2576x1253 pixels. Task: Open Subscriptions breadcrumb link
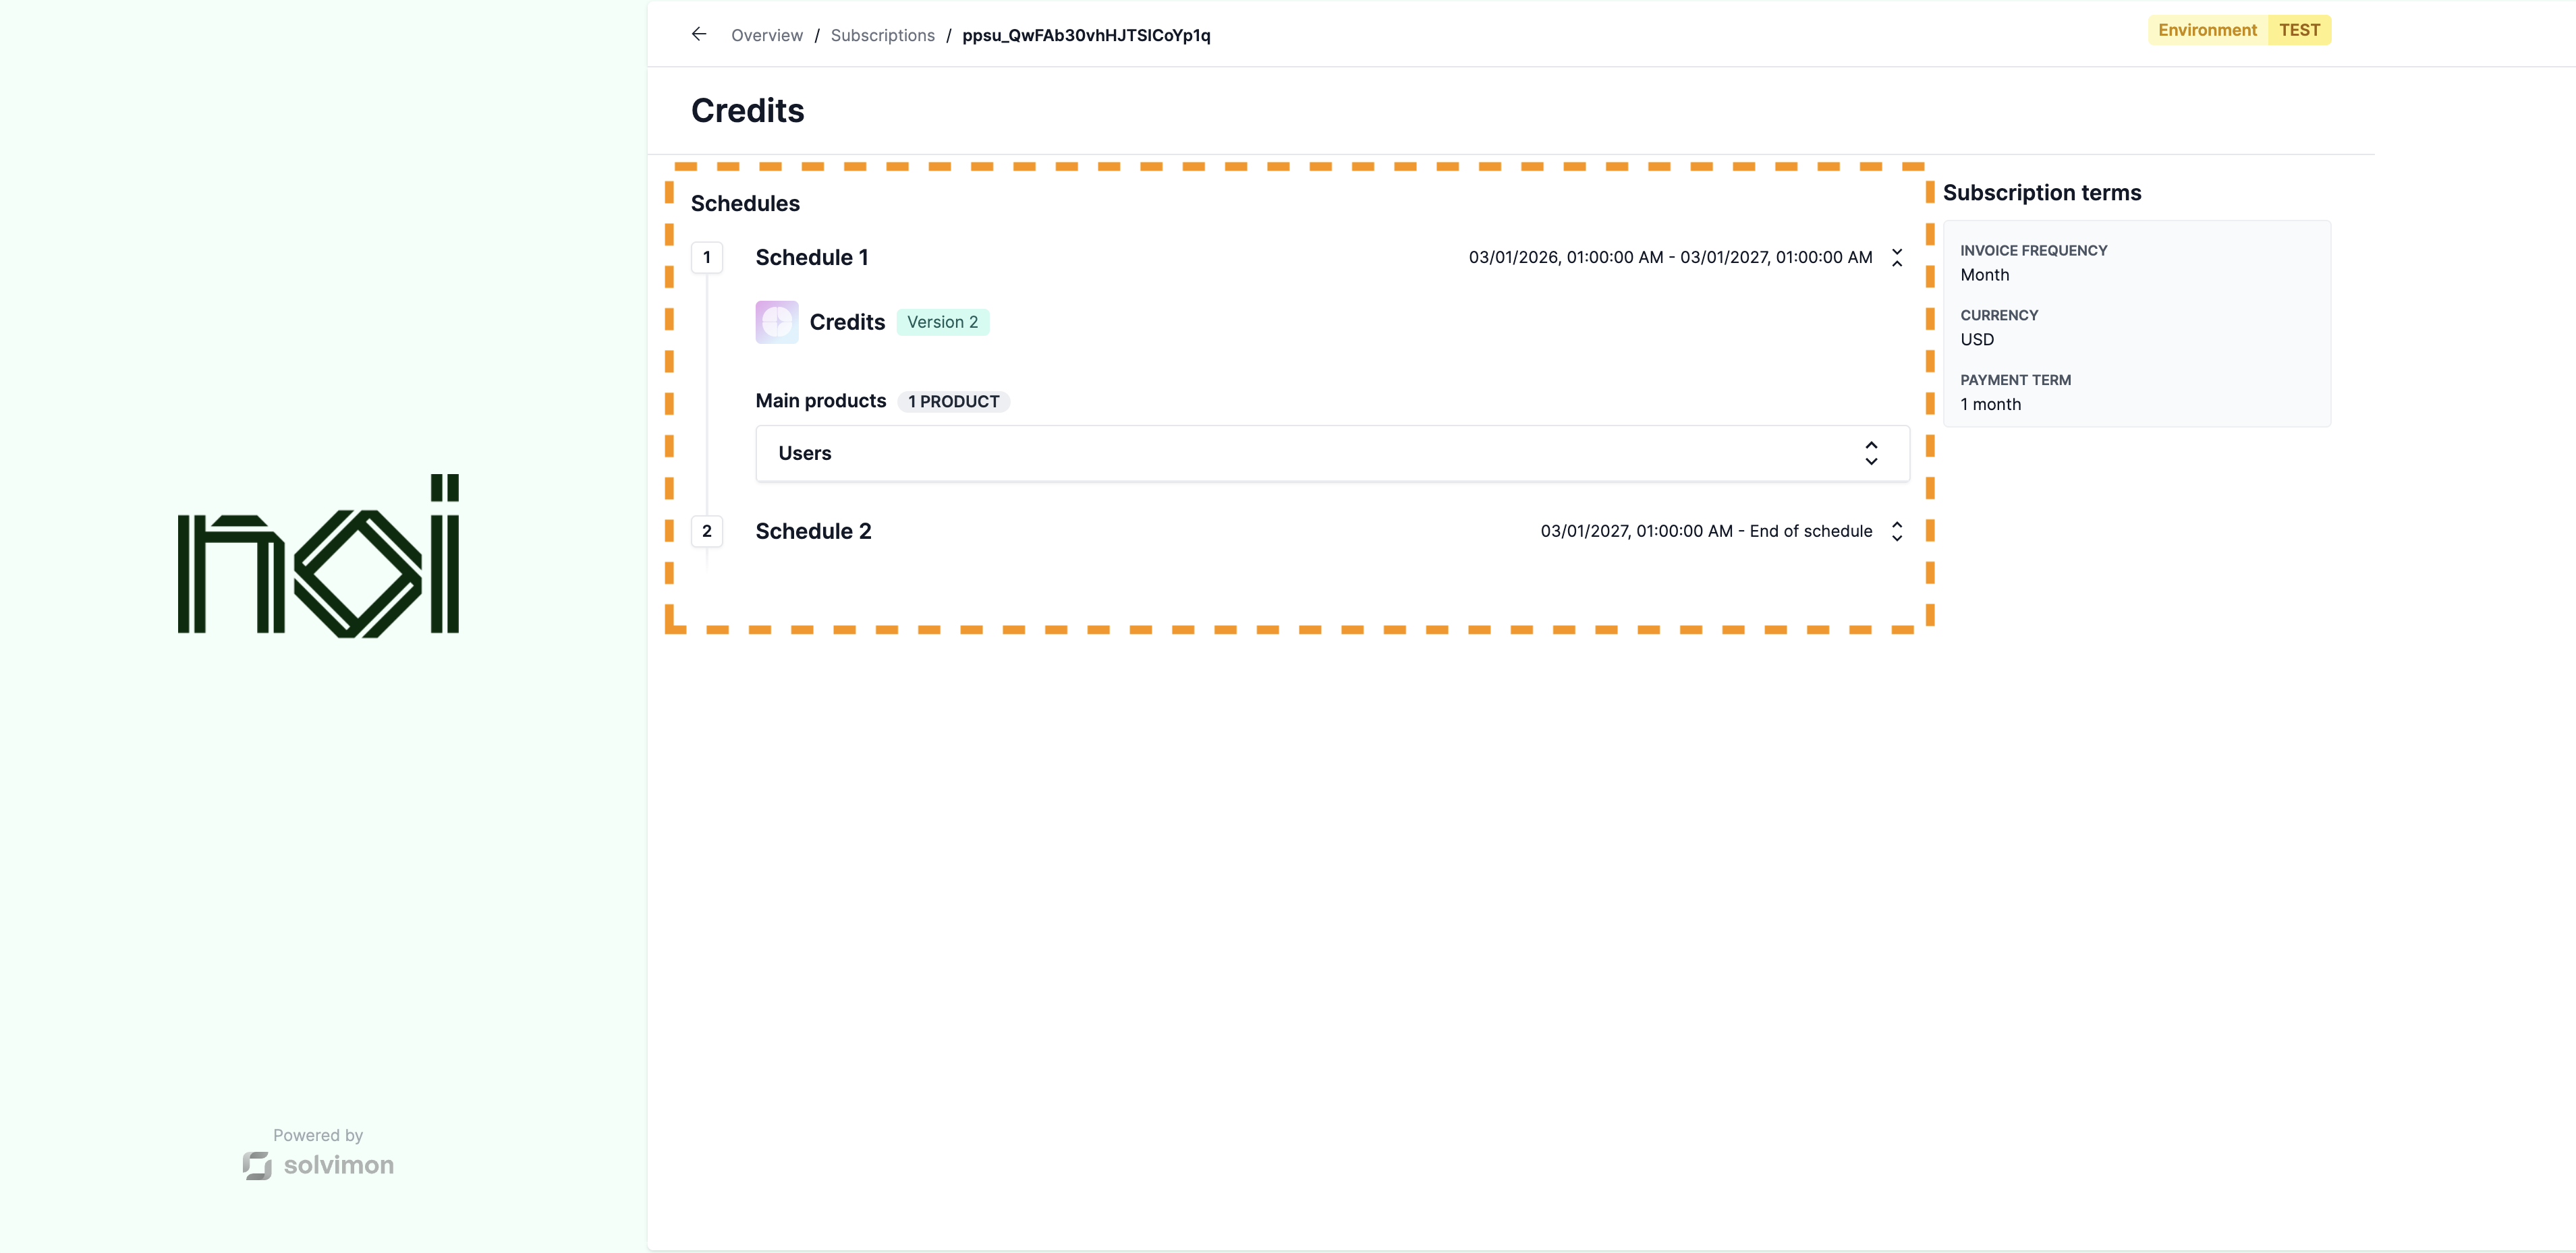[x=882, y=36]
